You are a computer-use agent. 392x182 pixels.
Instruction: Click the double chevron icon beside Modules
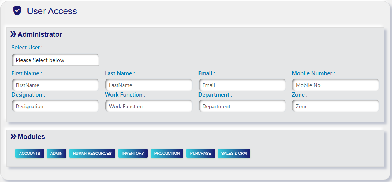pos(13,137)
